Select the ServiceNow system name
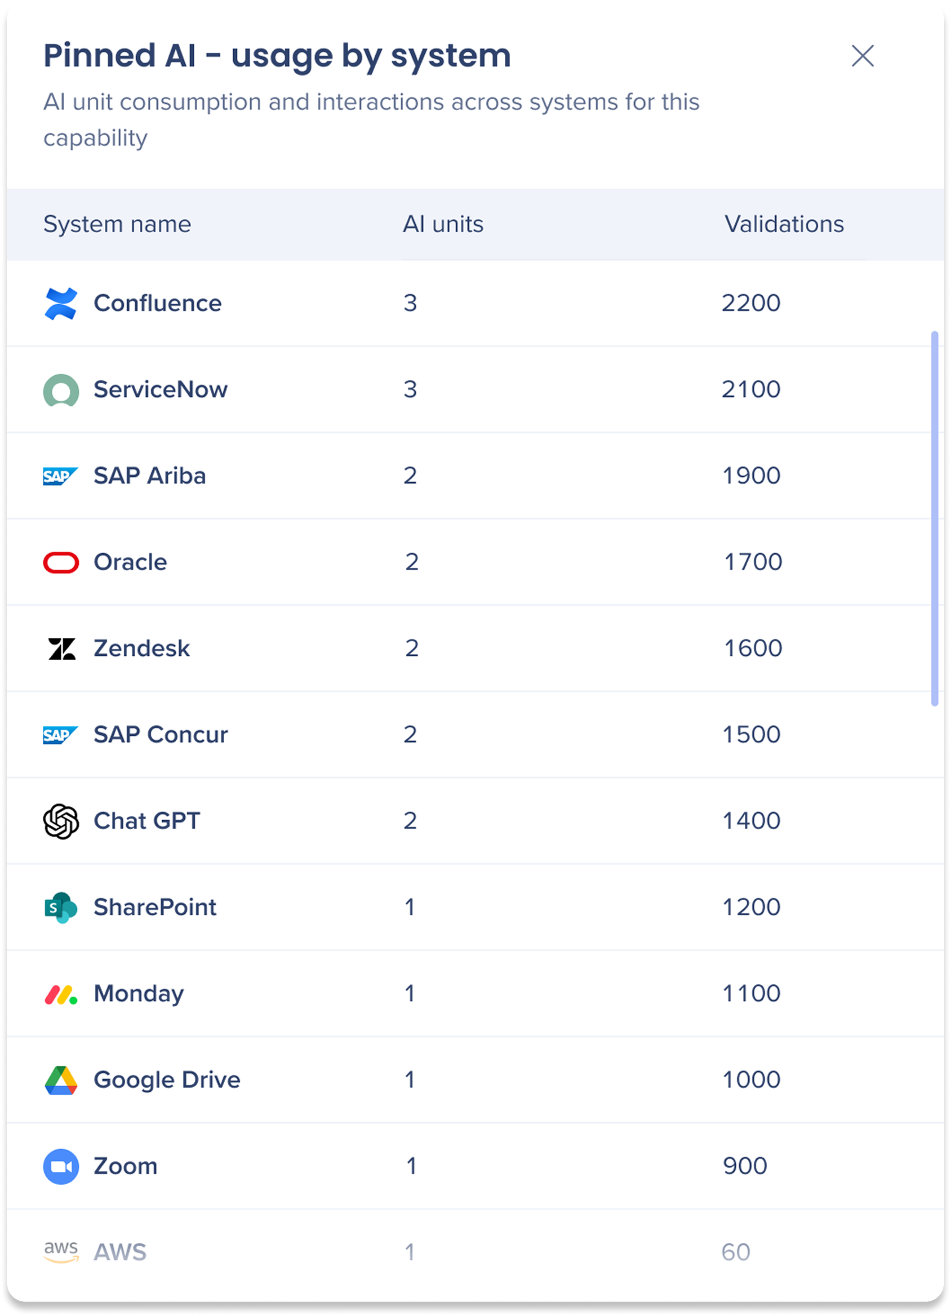 (x=161, y=389)
